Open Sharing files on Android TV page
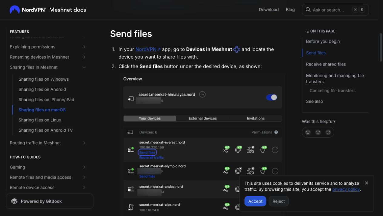The image size is (383, 216). click(46, 130)
